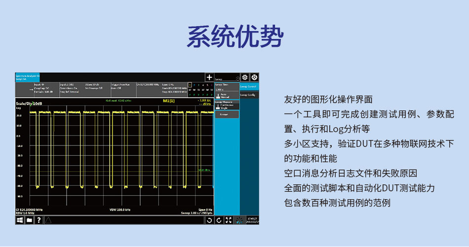
Task: Select trace 1 in the trace selector
Action: [x=190, y=85]
